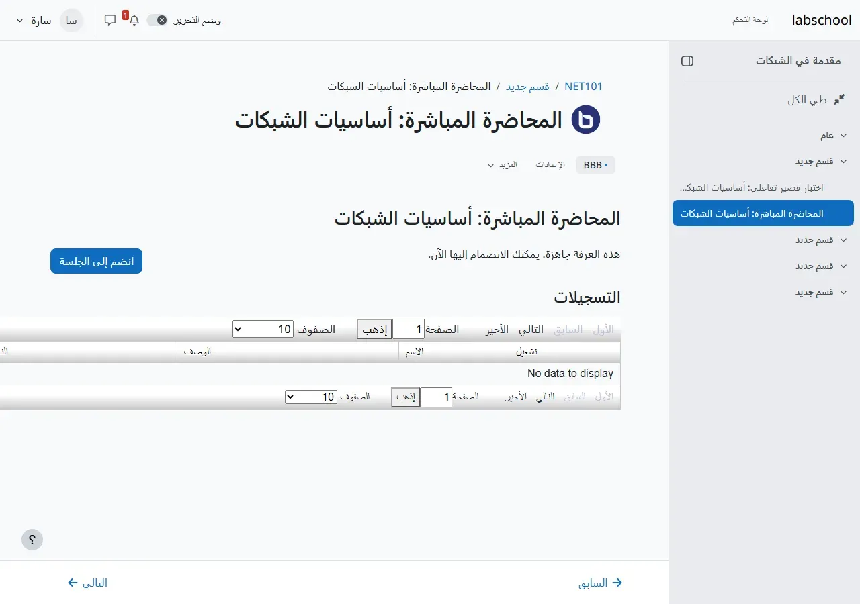Sort by the تشغيل column header
The image size is (860, 604).
coord(526,352)
